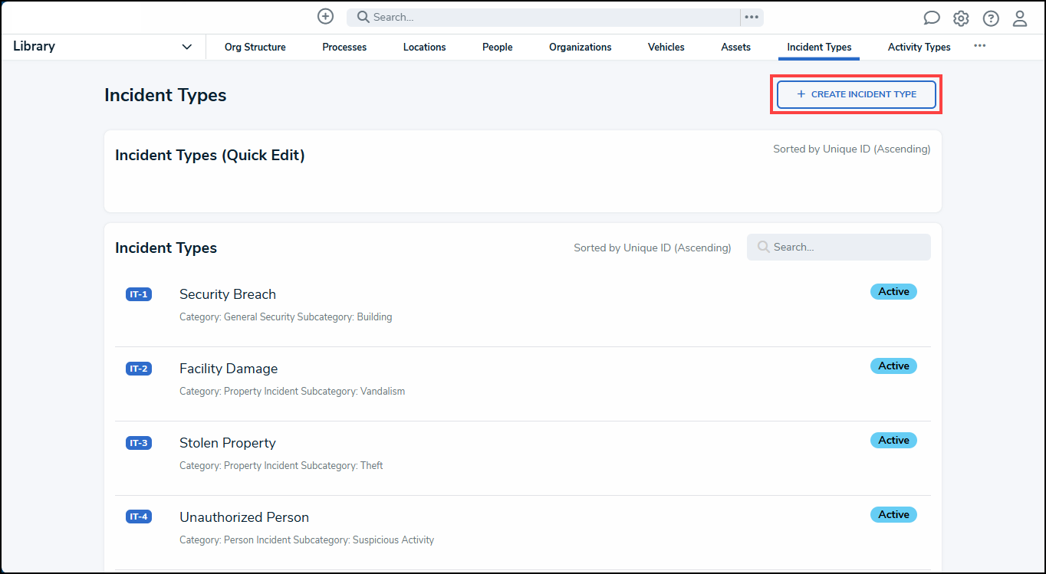1046x574 pixels.
Task: Expand the Library dropdown menu
Action: click(186, 48)
